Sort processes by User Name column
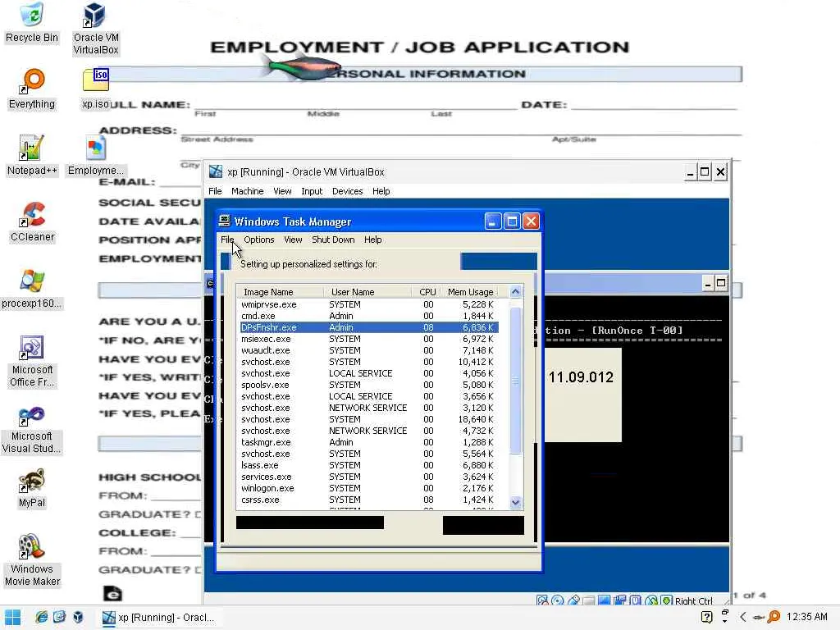Image resolution: width=840 pixels, height=630 pixels. (367, 292)
